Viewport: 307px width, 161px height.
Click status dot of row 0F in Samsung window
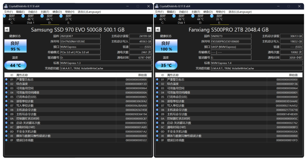pyautogui.click(x=6, y=140)
